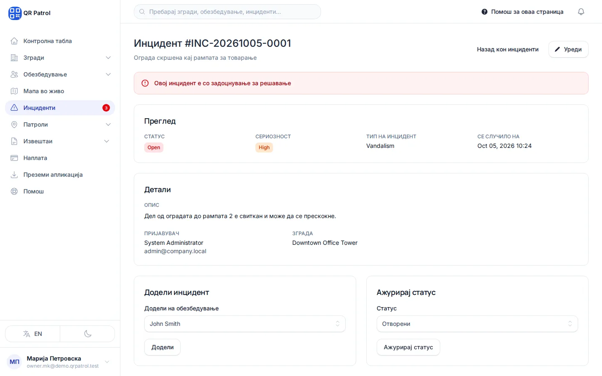The image size is (602, 376).
Task: Open the Отворени status dropdown
Action: [477, 324]
